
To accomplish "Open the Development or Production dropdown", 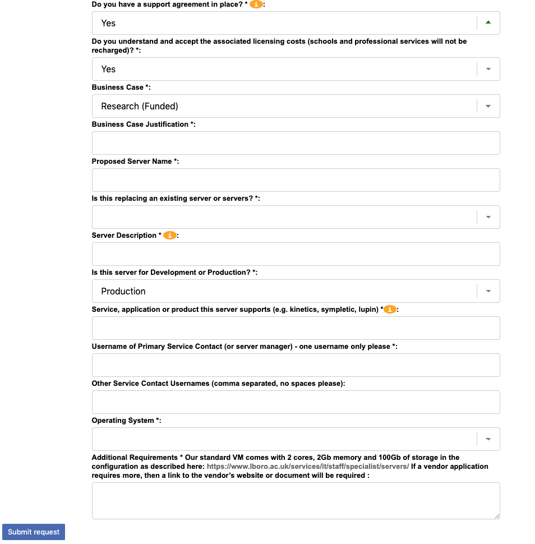I will pos(488,291).
